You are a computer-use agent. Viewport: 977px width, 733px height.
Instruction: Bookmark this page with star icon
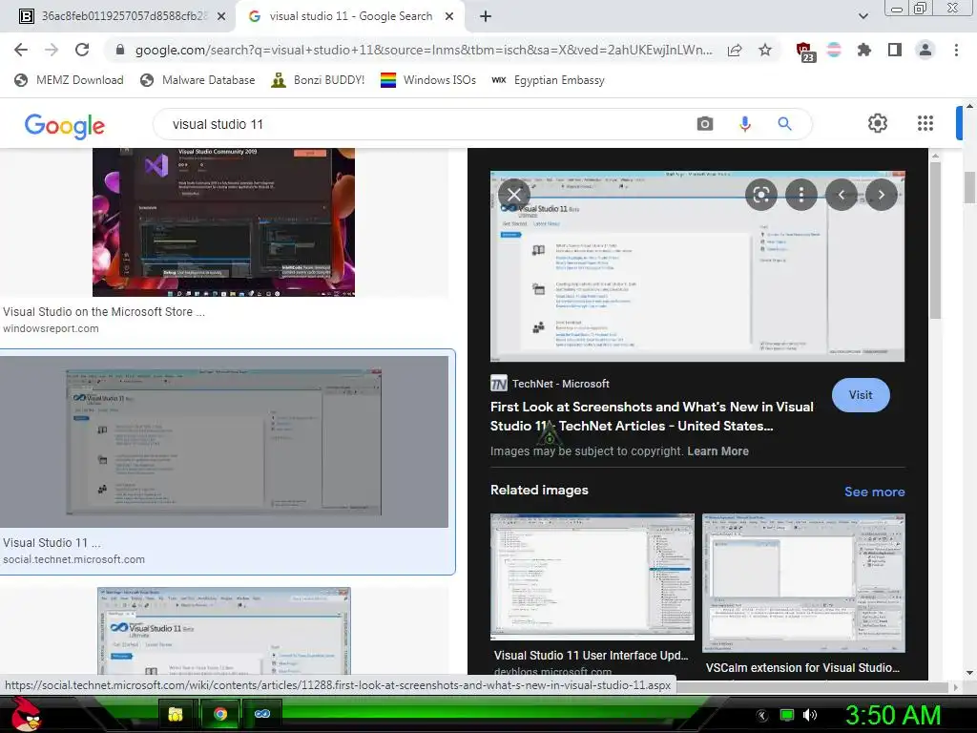[765, 50]
